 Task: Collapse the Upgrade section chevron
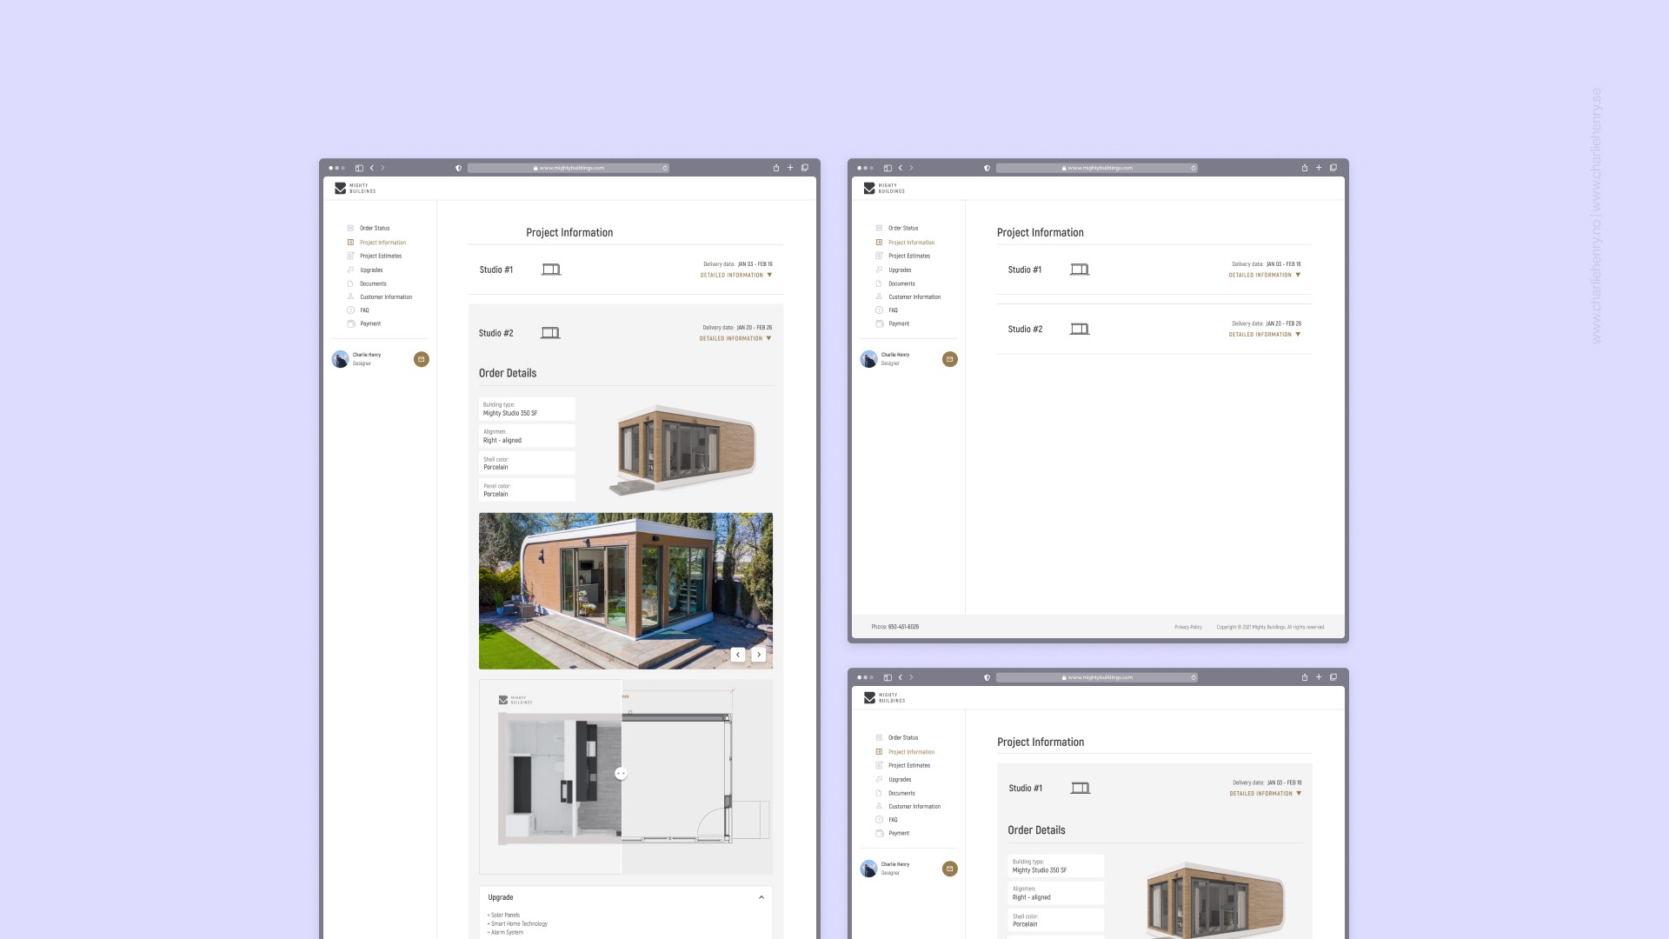pyautogui.click(x=761, y=897)
